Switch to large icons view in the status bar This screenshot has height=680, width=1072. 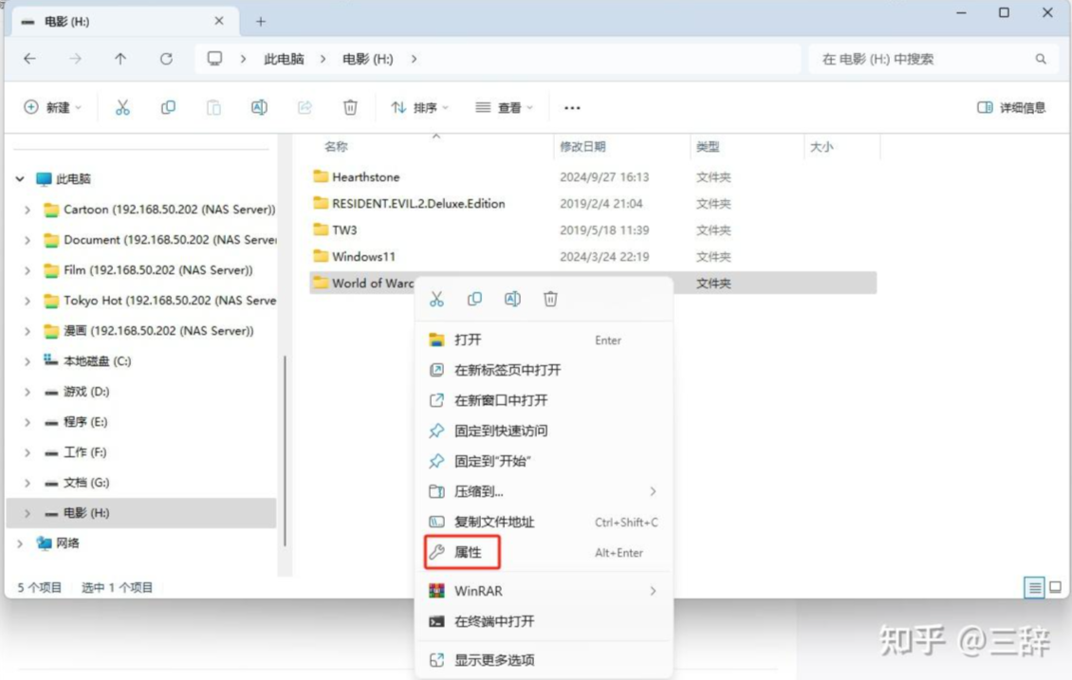[x=1055, y=588]
